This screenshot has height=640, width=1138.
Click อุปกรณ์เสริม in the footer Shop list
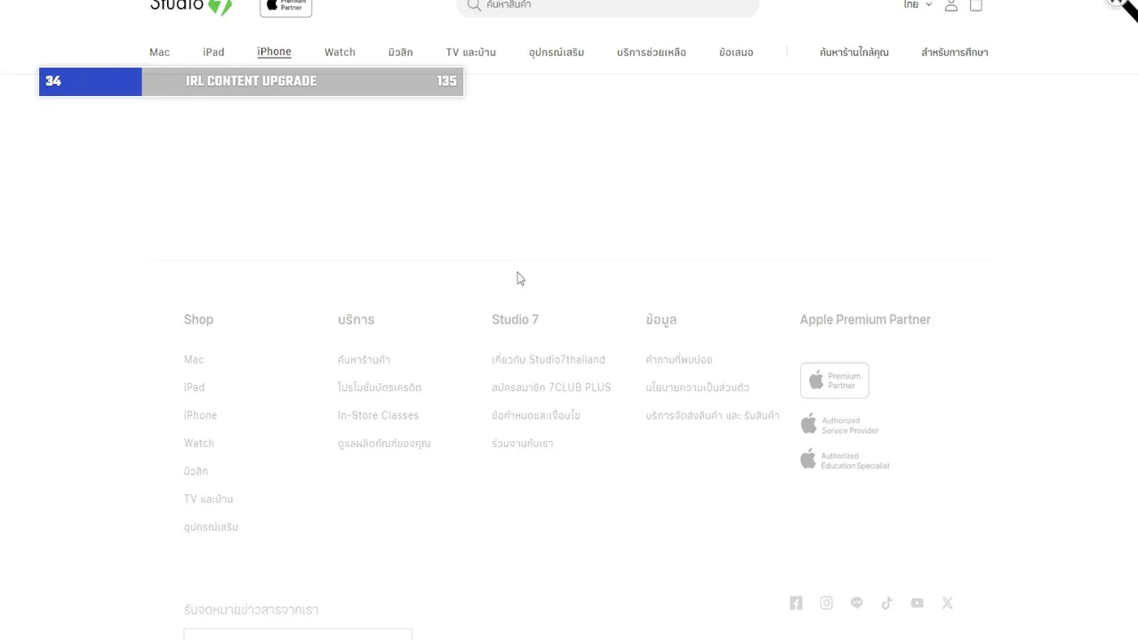211,527
